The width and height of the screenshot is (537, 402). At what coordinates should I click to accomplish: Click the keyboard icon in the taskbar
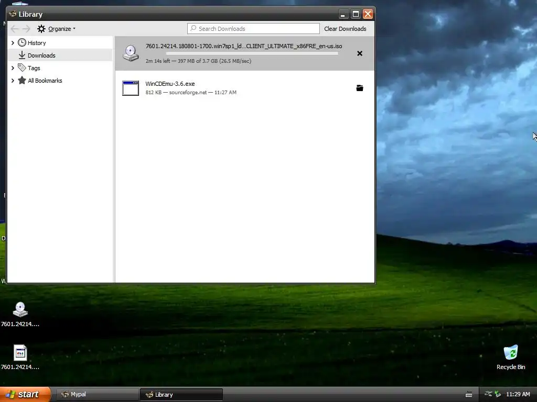coord(469,395)
